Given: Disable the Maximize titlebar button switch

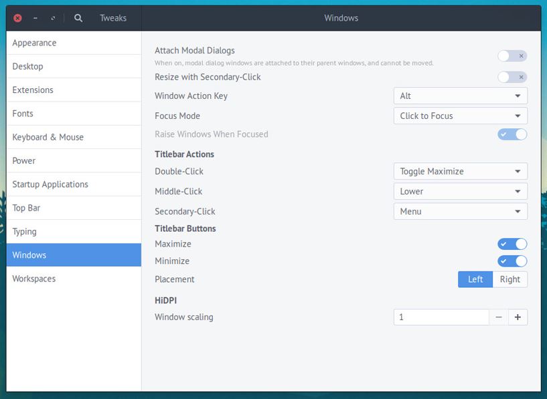Looking at the screenshot, I should [x=512, y=244].
